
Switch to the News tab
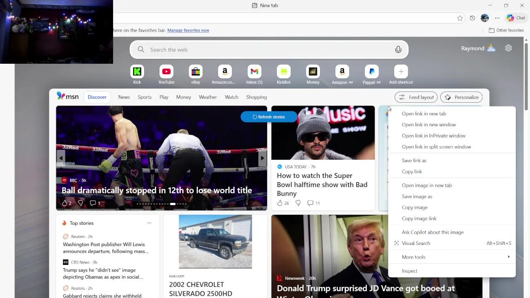[x=124, y=97]
